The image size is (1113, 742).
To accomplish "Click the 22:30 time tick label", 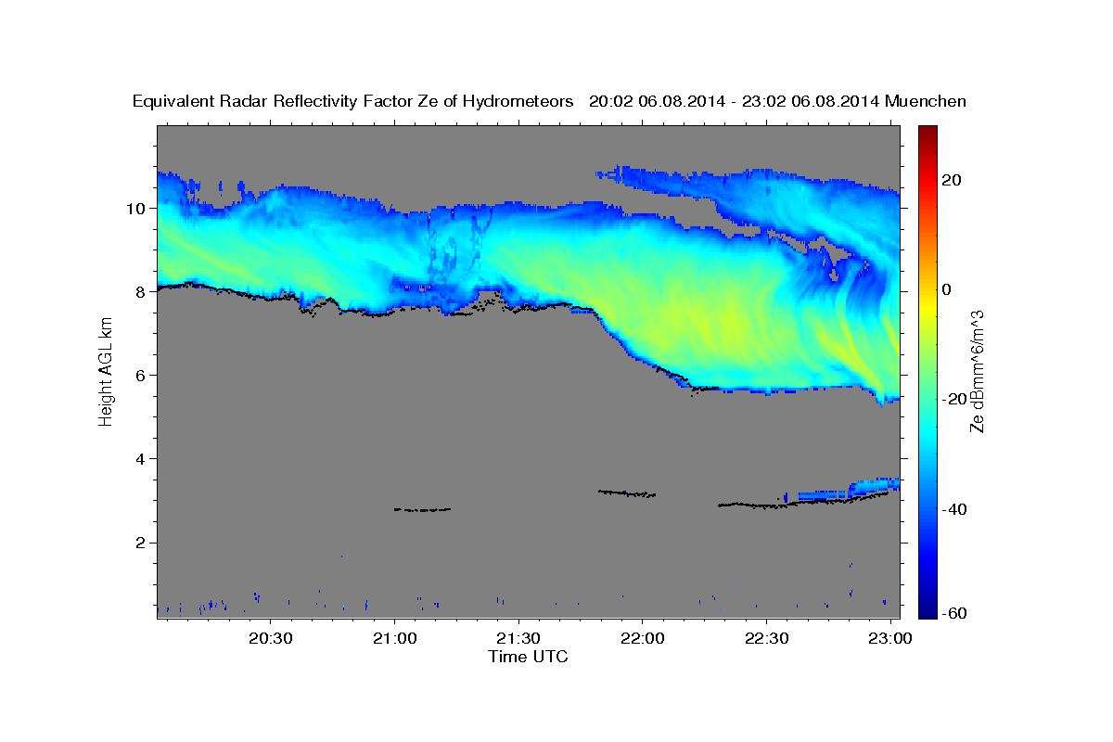I will (x=766, y=639).
